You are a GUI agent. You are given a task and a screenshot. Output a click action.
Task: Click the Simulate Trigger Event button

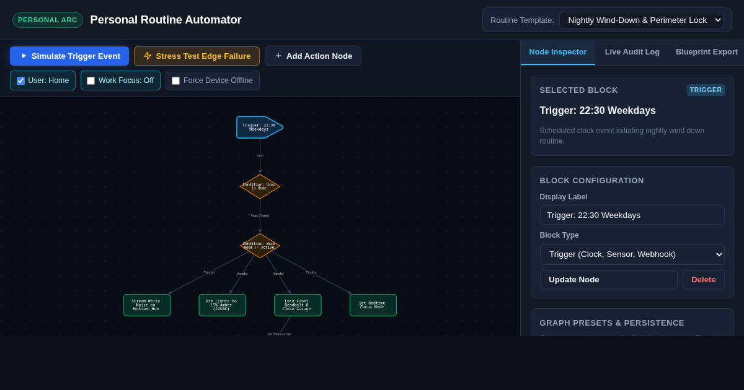click(69, 56)
